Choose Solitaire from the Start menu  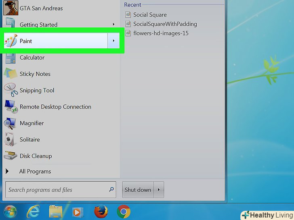click(61, 139)
